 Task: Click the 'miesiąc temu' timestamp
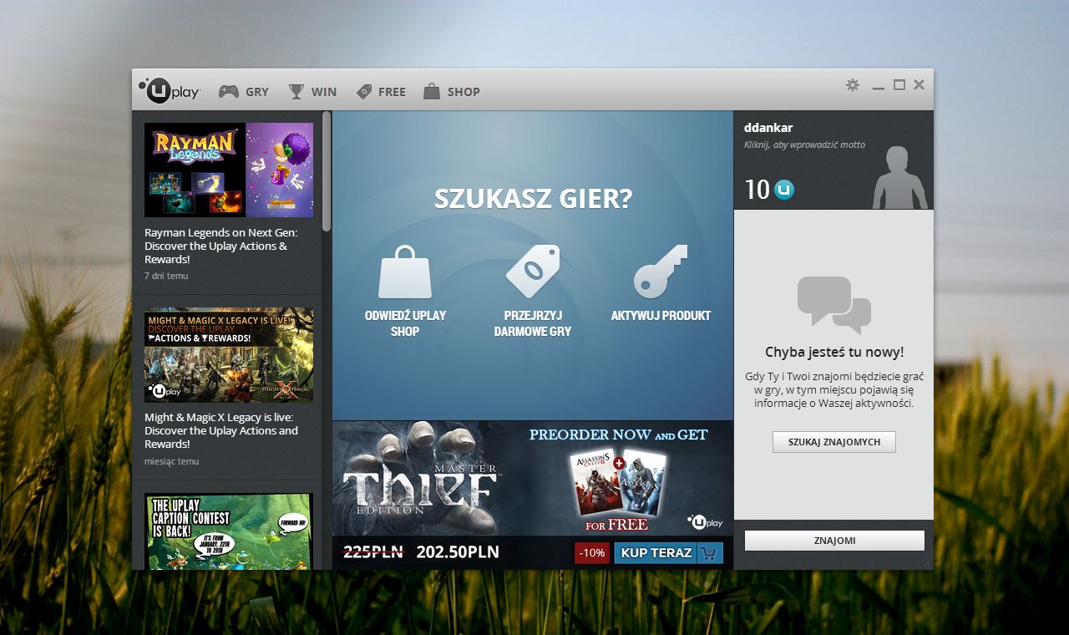click(x=172, y=461)
